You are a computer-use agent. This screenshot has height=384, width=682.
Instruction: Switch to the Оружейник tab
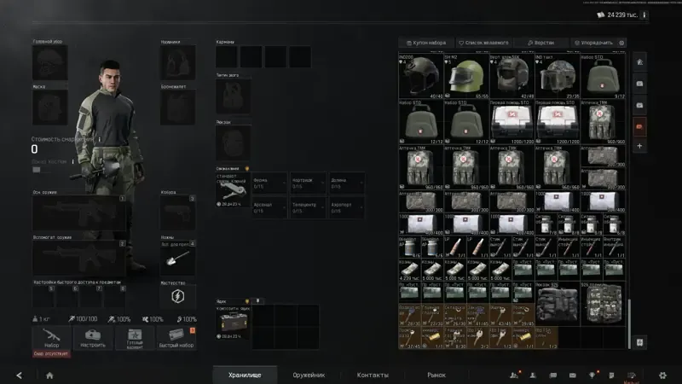[x=309, y=375]
